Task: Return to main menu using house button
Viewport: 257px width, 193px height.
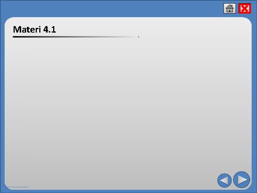Action: pos(230,8)
